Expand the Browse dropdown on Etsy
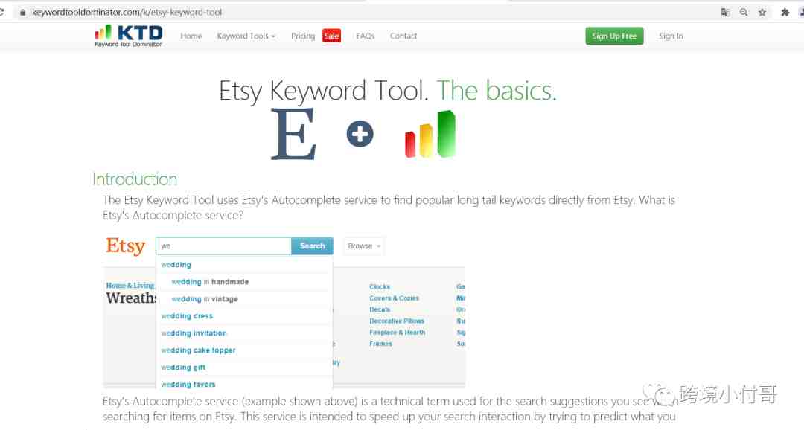Image resolution: width=804 pixels, height=430 pixels. point(364,246)
